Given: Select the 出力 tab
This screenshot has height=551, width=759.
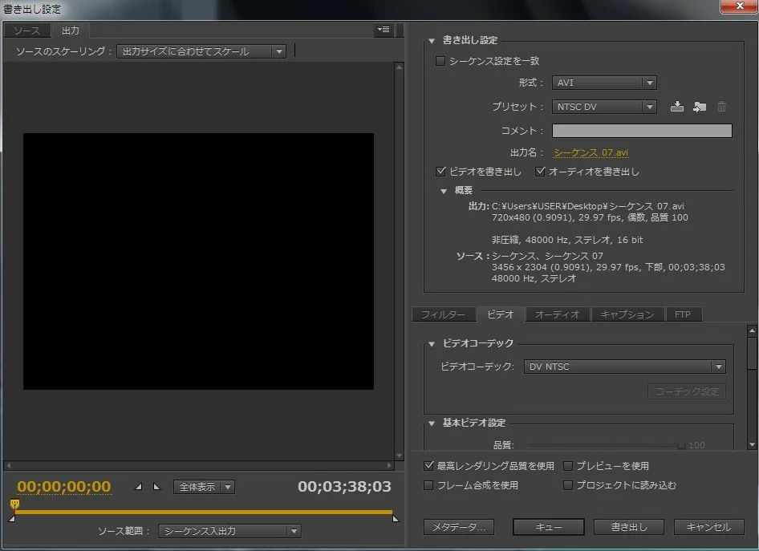Looking at the screenshot, I should pos(71,30).
